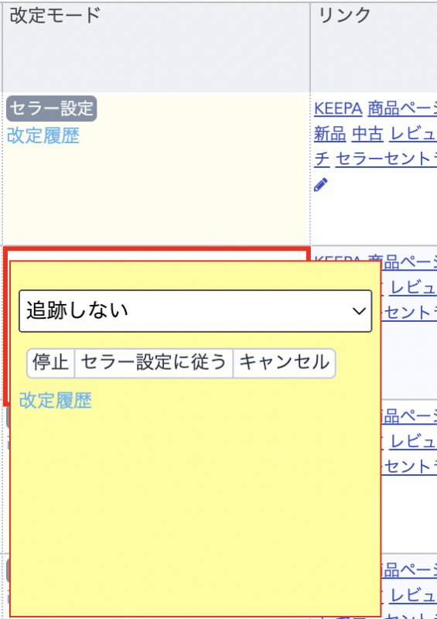Open 改定履歴 link under セラー設定 badge
The image size is (437, 619).
(43, 135)
